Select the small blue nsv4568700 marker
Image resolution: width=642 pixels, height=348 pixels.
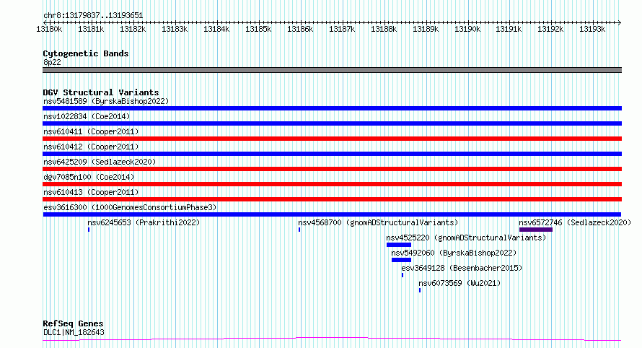[299, 230]
